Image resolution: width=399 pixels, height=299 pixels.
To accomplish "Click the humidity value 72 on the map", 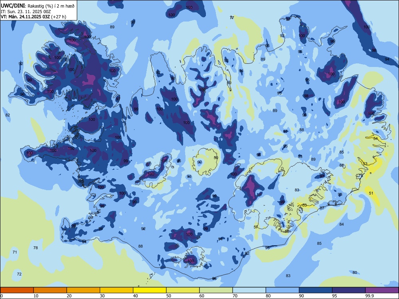I will click(19, 274).
